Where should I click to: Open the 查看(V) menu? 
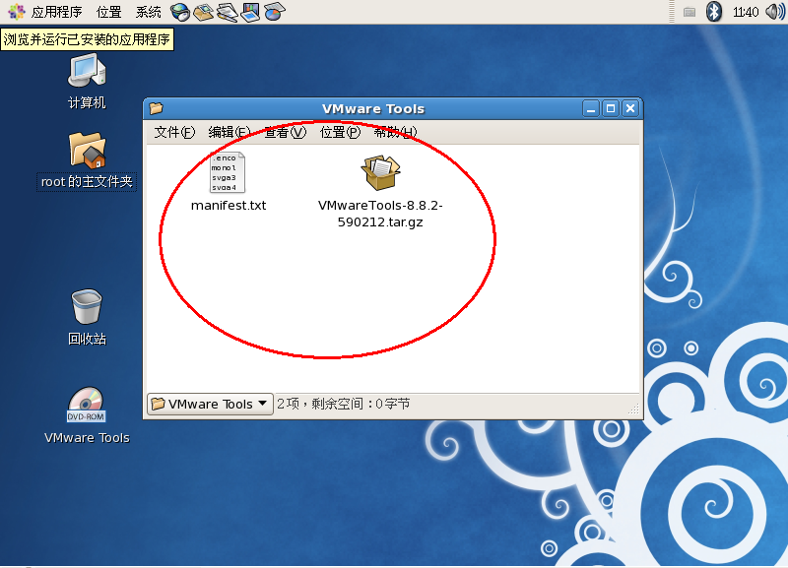point(285,132)
